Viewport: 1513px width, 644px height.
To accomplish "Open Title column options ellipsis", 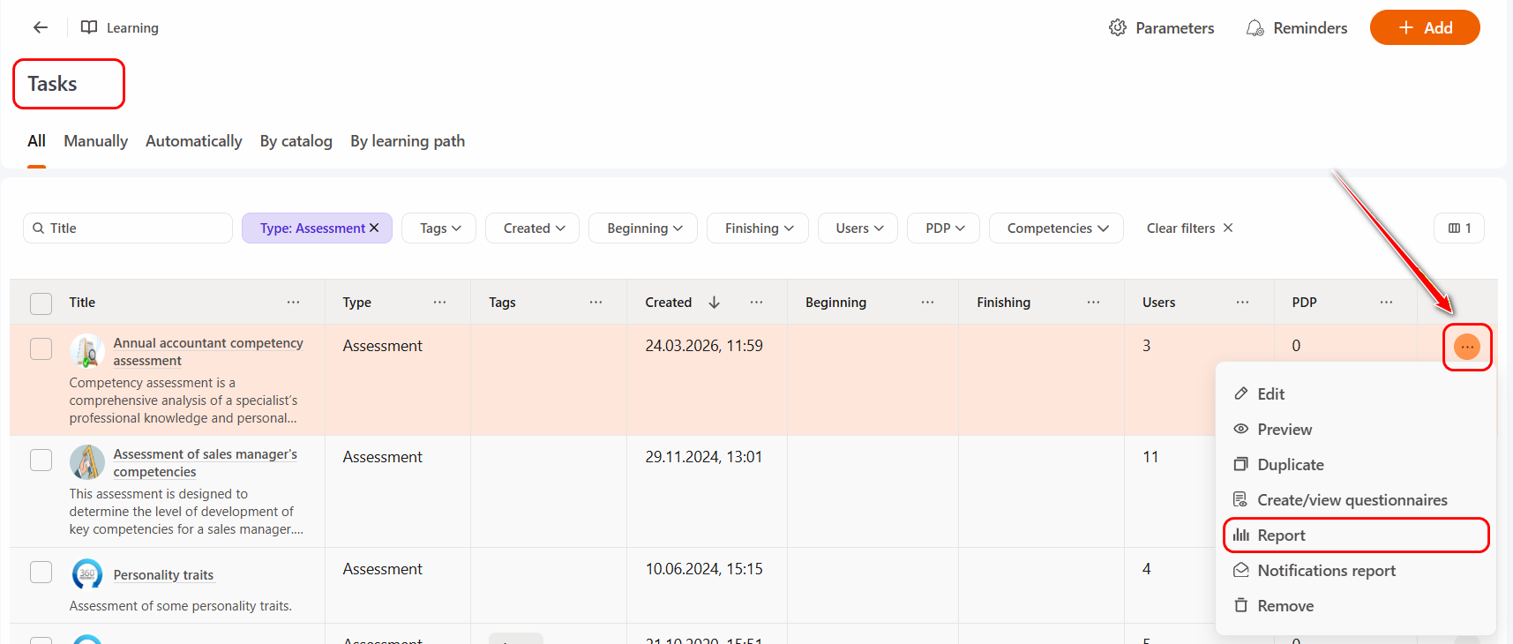I will click(293, 303).
